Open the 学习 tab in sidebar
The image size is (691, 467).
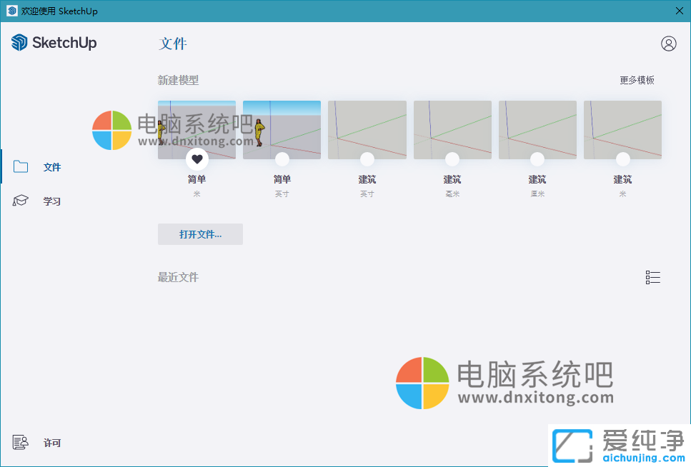click(52, 201)
